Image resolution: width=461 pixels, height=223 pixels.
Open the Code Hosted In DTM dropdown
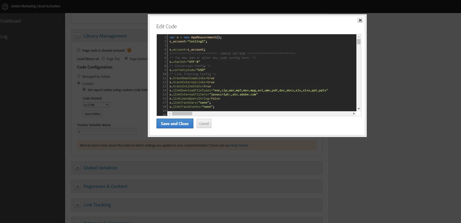click(x=96, y=105)
